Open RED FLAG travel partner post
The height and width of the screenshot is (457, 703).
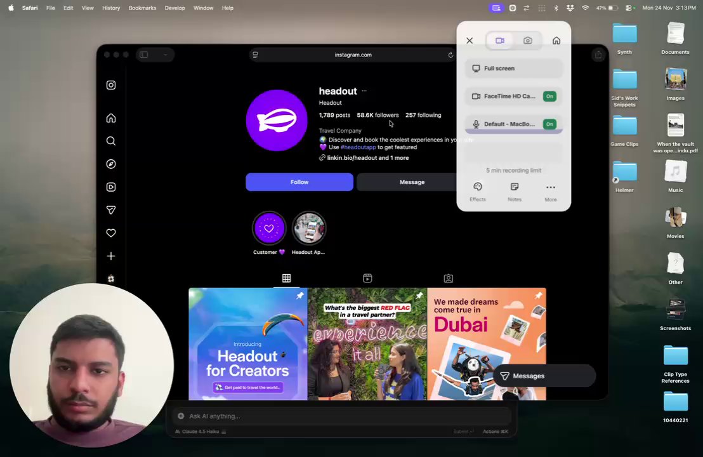pos(367,344)
